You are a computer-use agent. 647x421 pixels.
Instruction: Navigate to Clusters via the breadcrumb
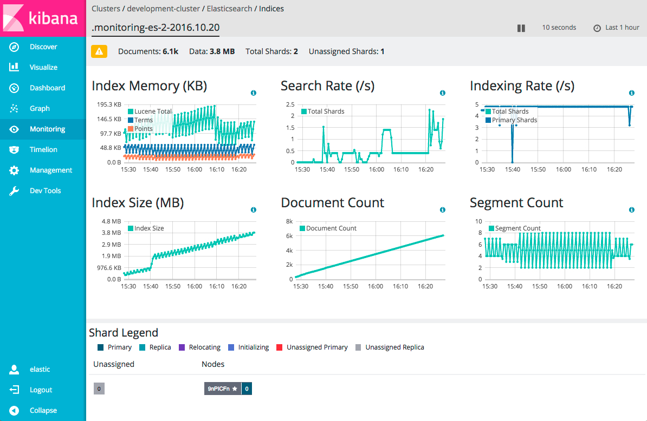point(106,8)
